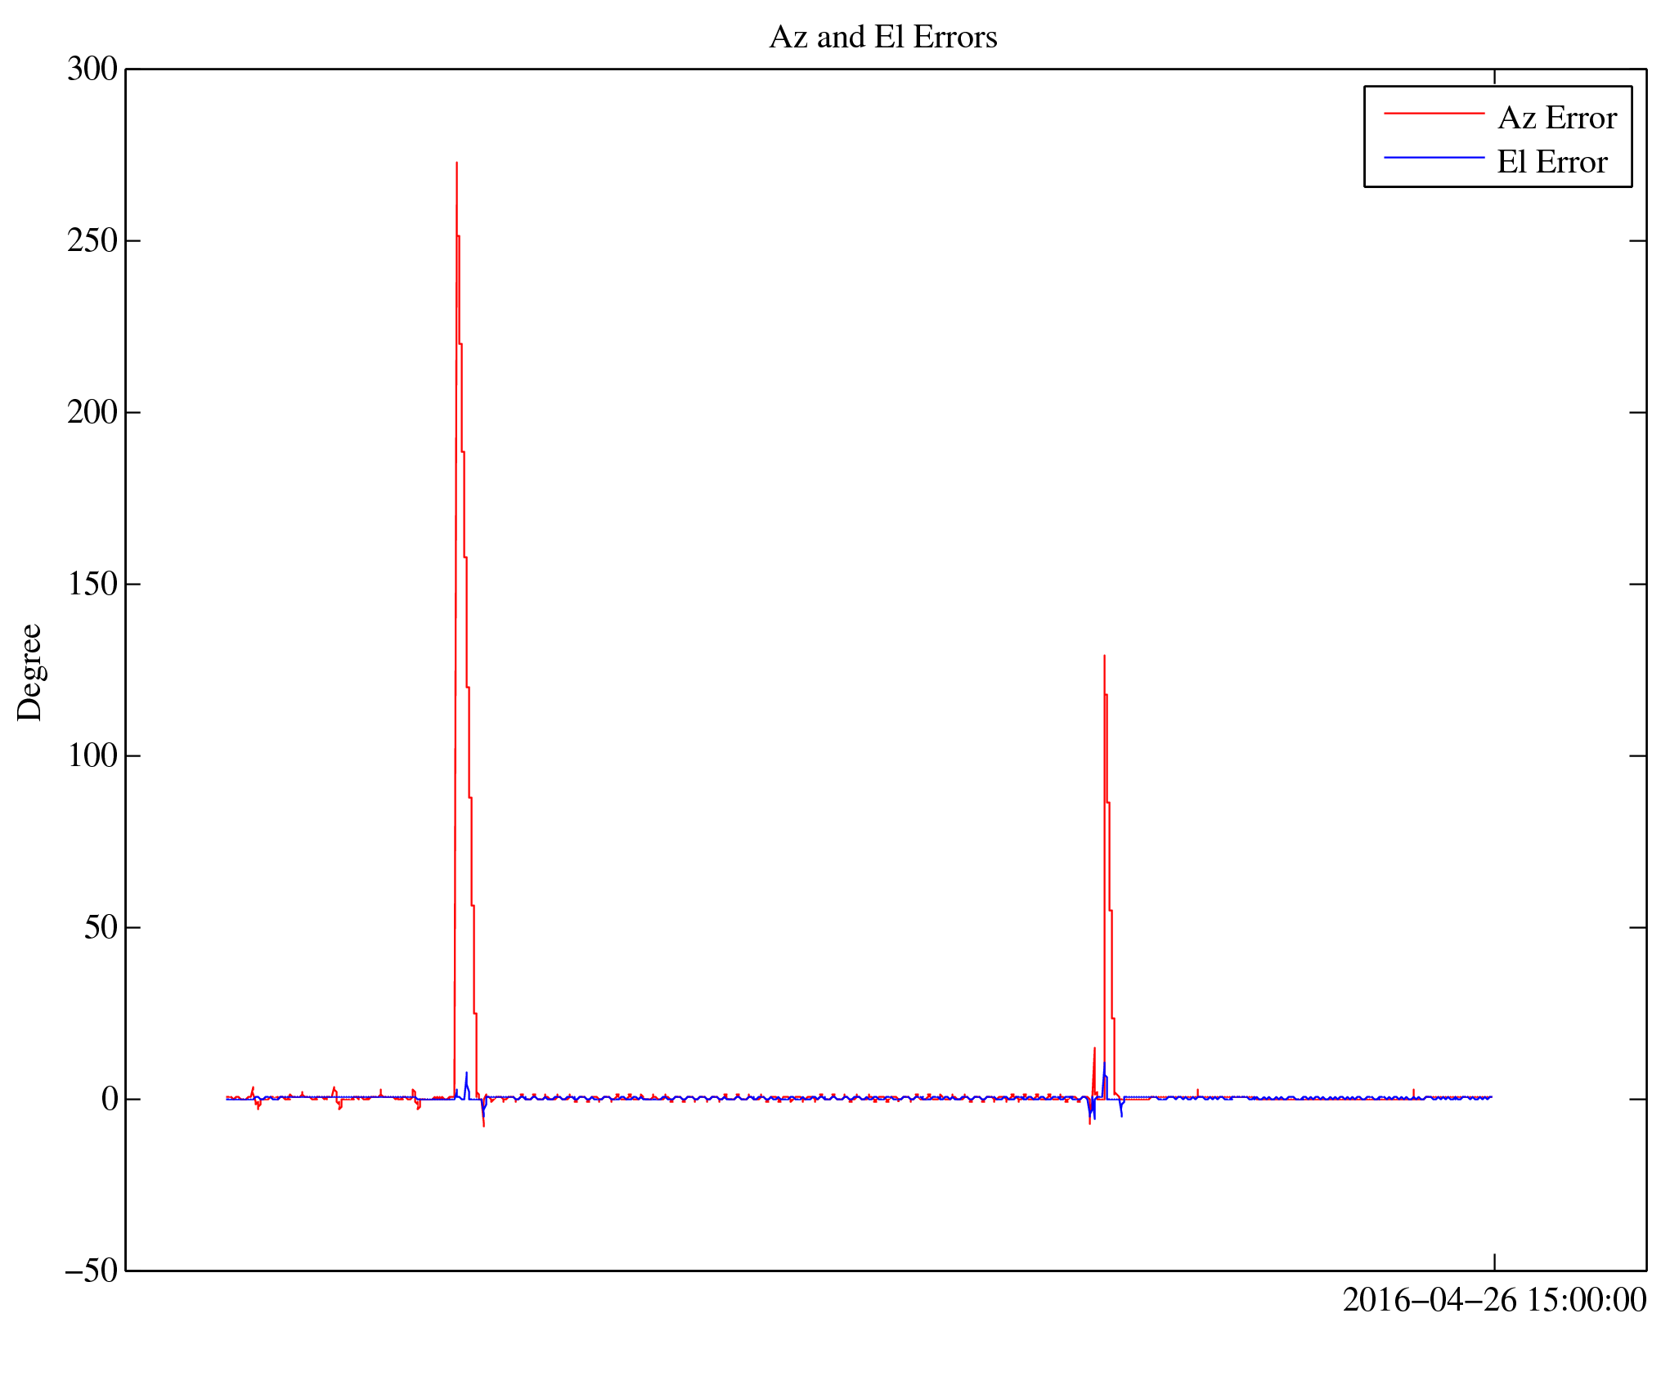Click the 15:00:00 tick mark on bottom axis

[x=1494, y=1262]
